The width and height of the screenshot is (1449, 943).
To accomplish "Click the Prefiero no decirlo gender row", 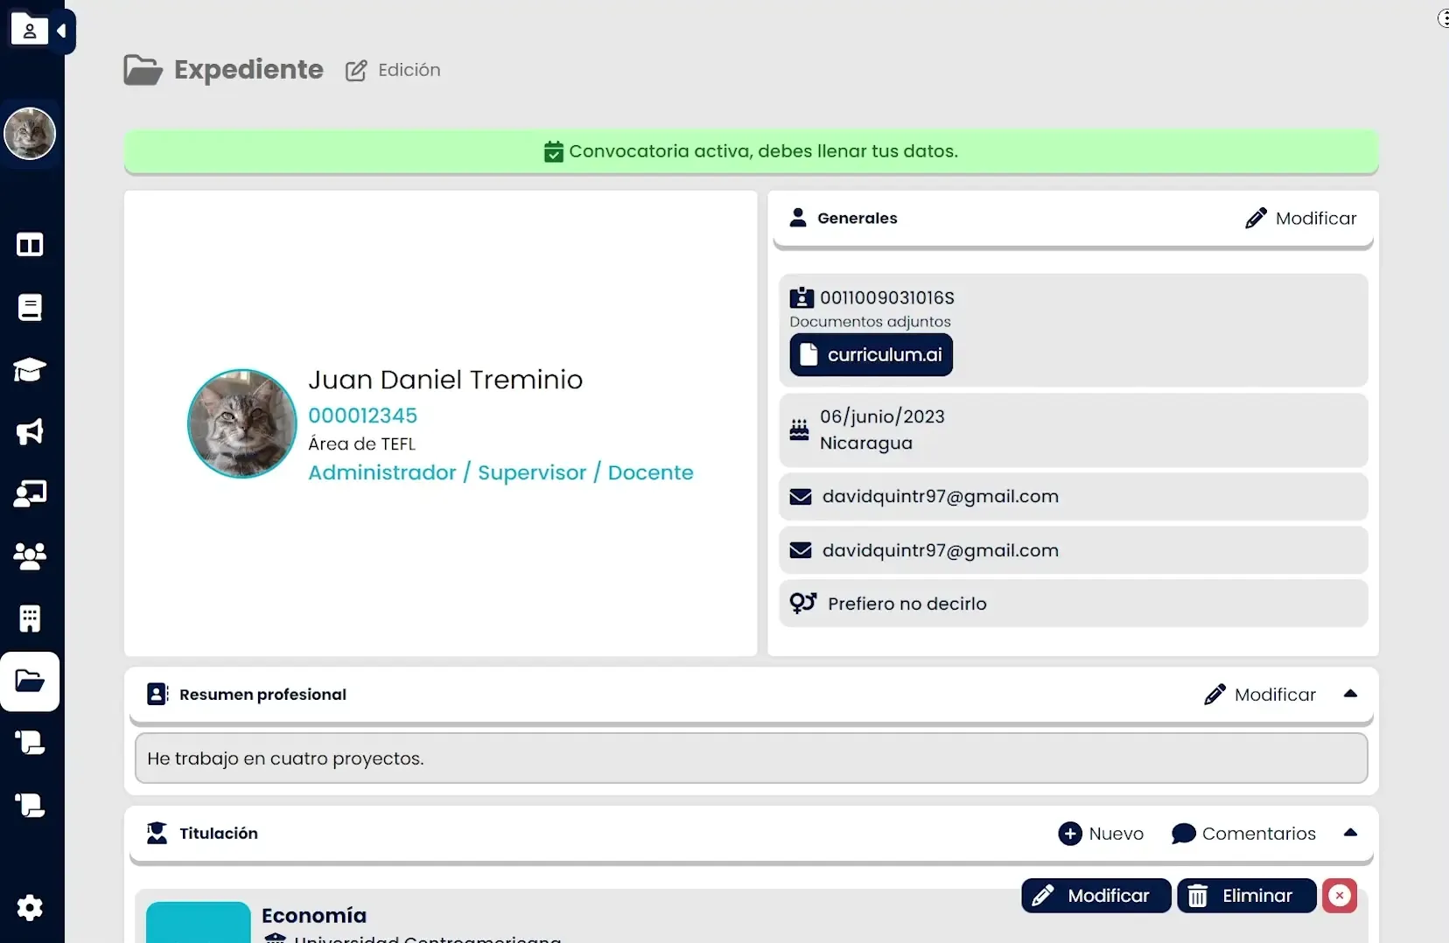I will click(x=1073, y=604).
